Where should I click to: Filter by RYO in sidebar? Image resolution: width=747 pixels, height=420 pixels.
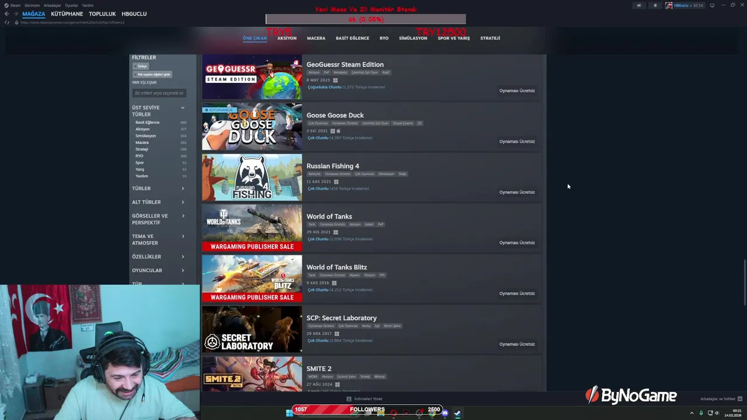click(x=139, y=156)
